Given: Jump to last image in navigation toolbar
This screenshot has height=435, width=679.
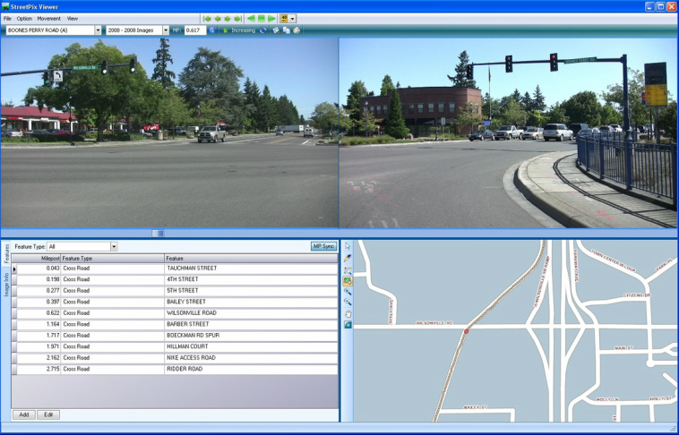Looking at the screenshot, I should 237,19.
